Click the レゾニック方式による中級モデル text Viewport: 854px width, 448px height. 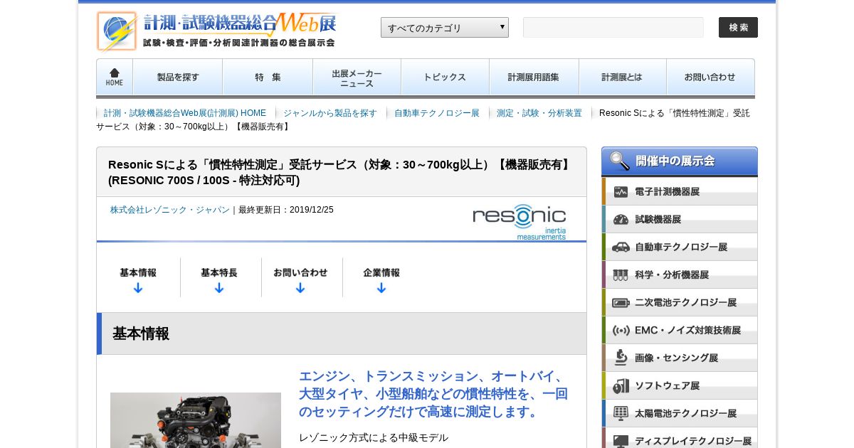pyautogui.click(x=374, y=437)
